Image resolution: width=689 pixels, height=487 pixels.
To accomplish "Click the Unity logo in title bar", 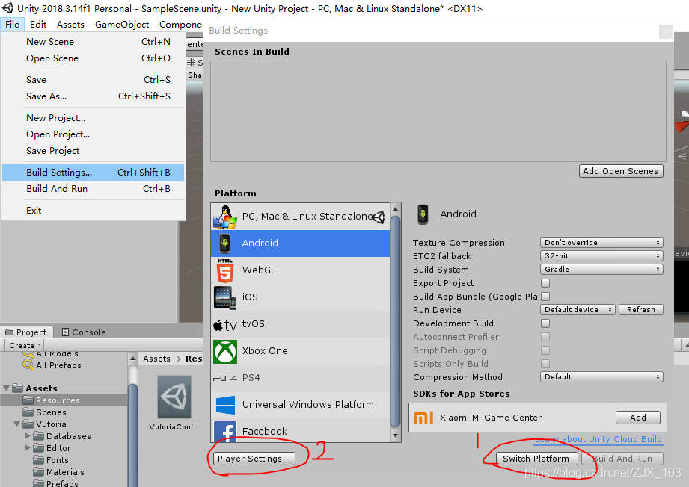I will point(7,8).
